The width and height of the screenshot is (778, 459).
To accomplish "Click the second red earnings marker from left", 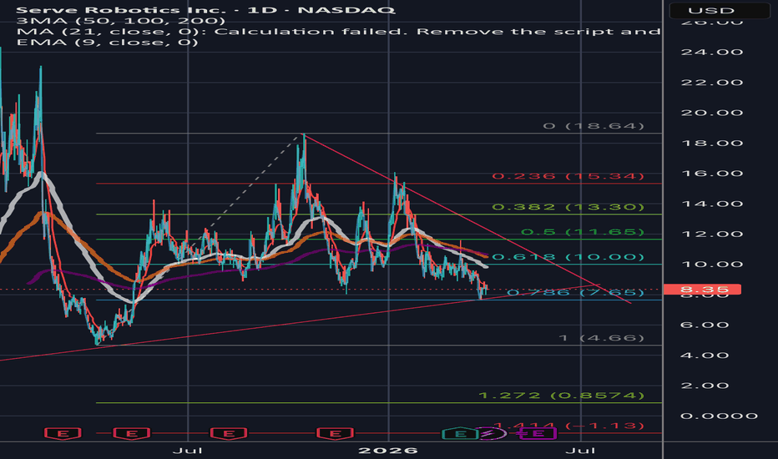I will point(132,434).
